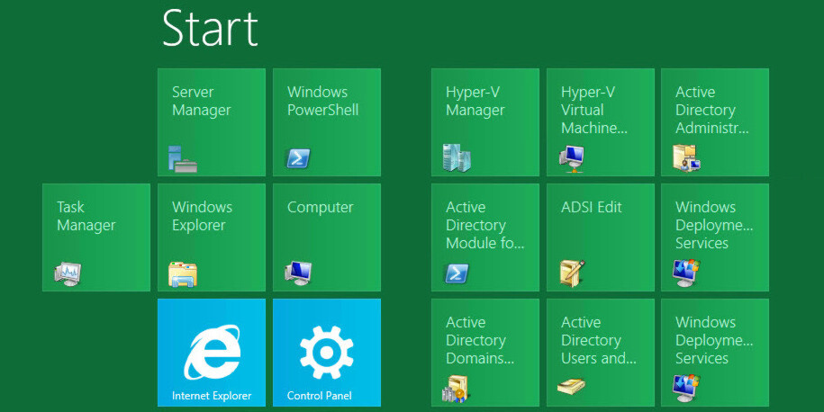Image resolution: width=824 pixels, height=412 pixels.
Task: Launch Windows PowerShell from its blue prompt icon
Action: [x=298, y=158]
